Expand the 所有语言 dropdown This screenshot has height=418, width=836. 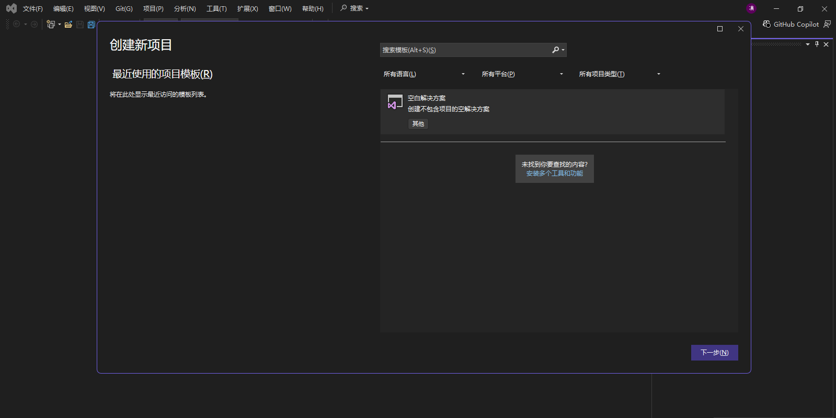424,74
